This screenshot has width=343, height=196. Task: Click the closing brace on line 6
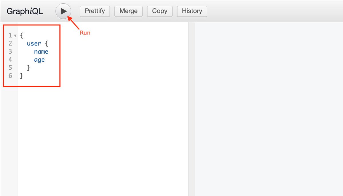tap(22, 76)
